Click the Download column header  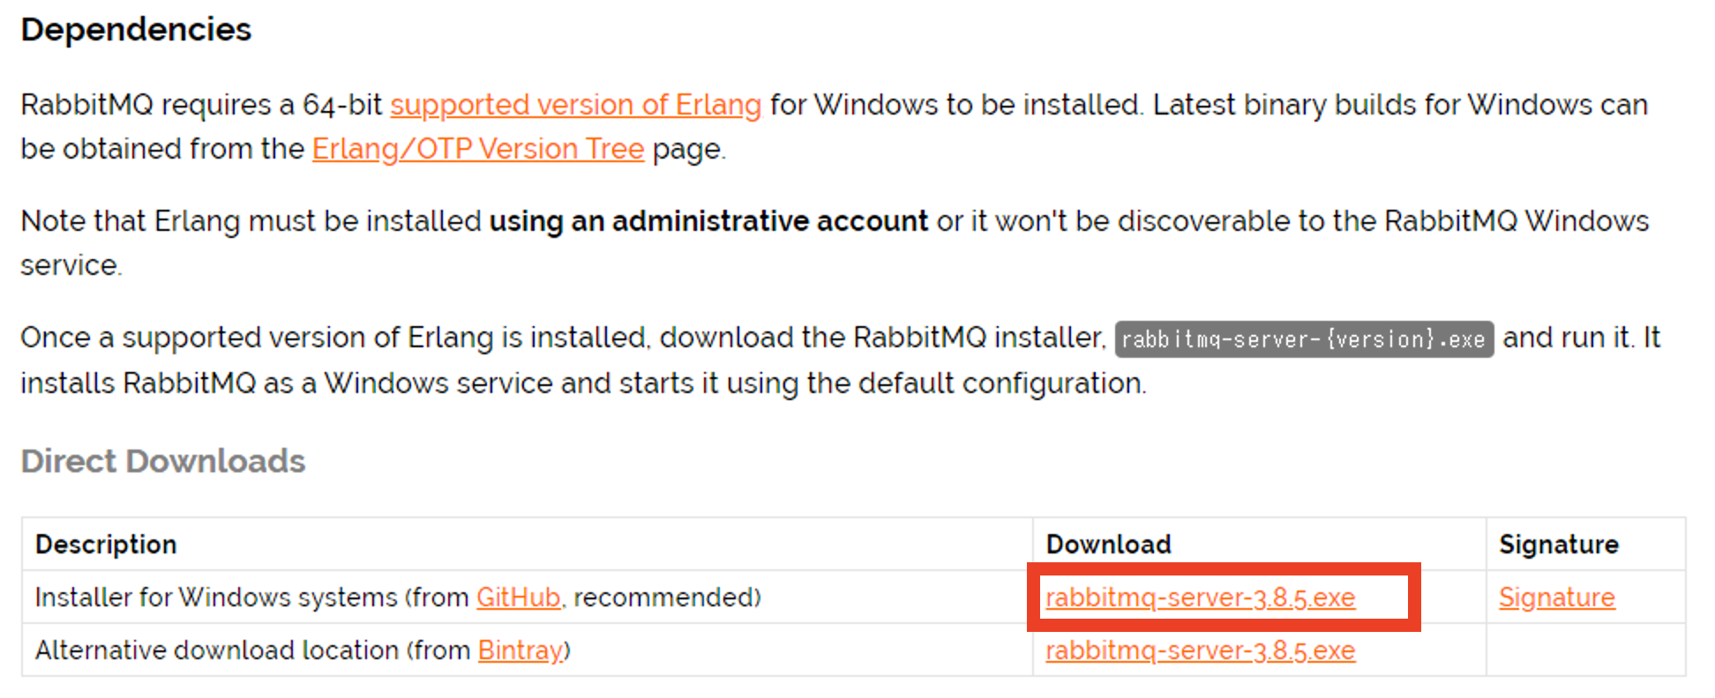[1109, 545]
